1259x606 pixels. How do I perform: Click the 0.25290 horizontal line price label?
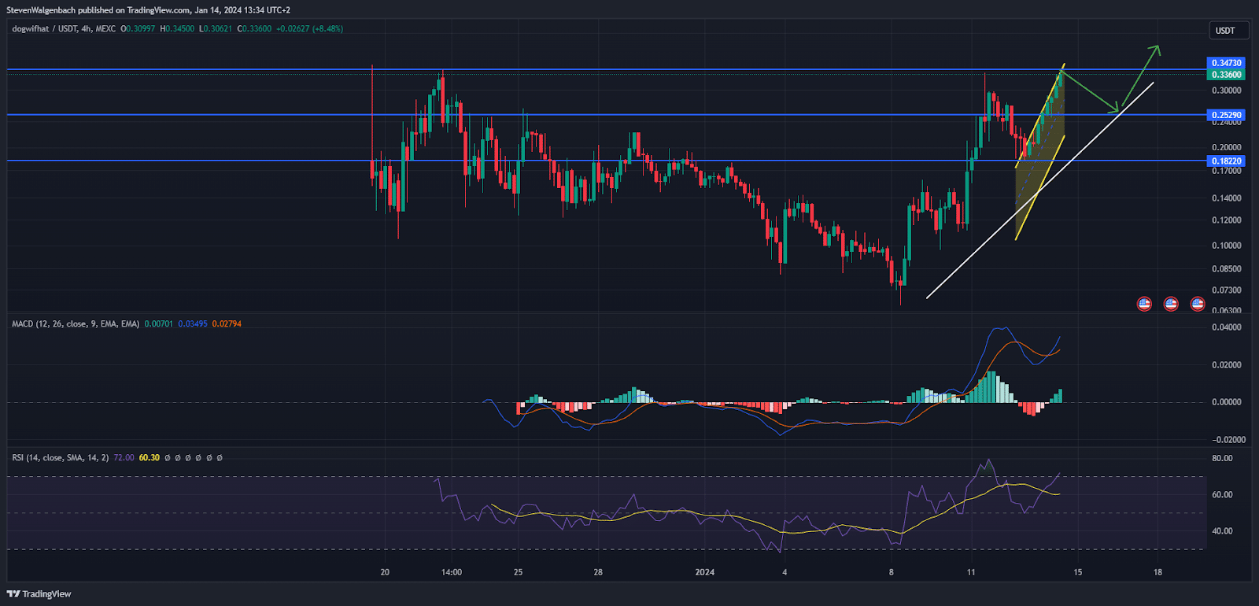tap(1226, 115)
